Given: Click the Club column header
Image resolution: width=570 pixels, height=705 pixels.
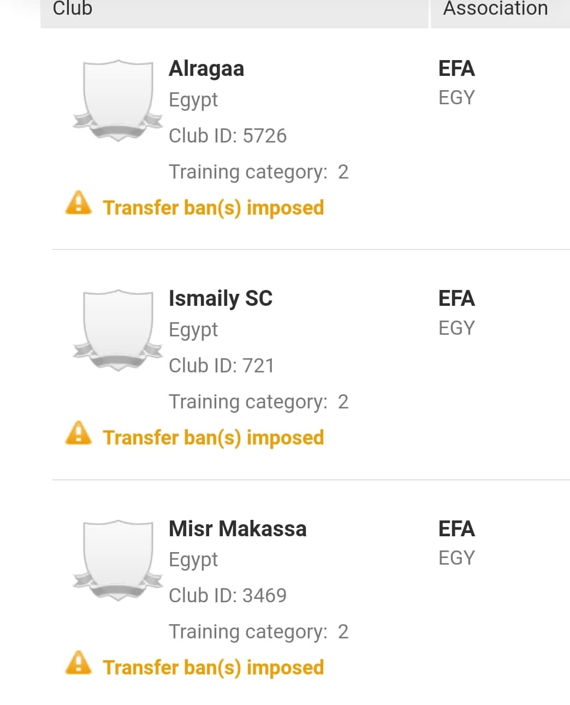Looking at the screenshot, I should tap(73, 9).
